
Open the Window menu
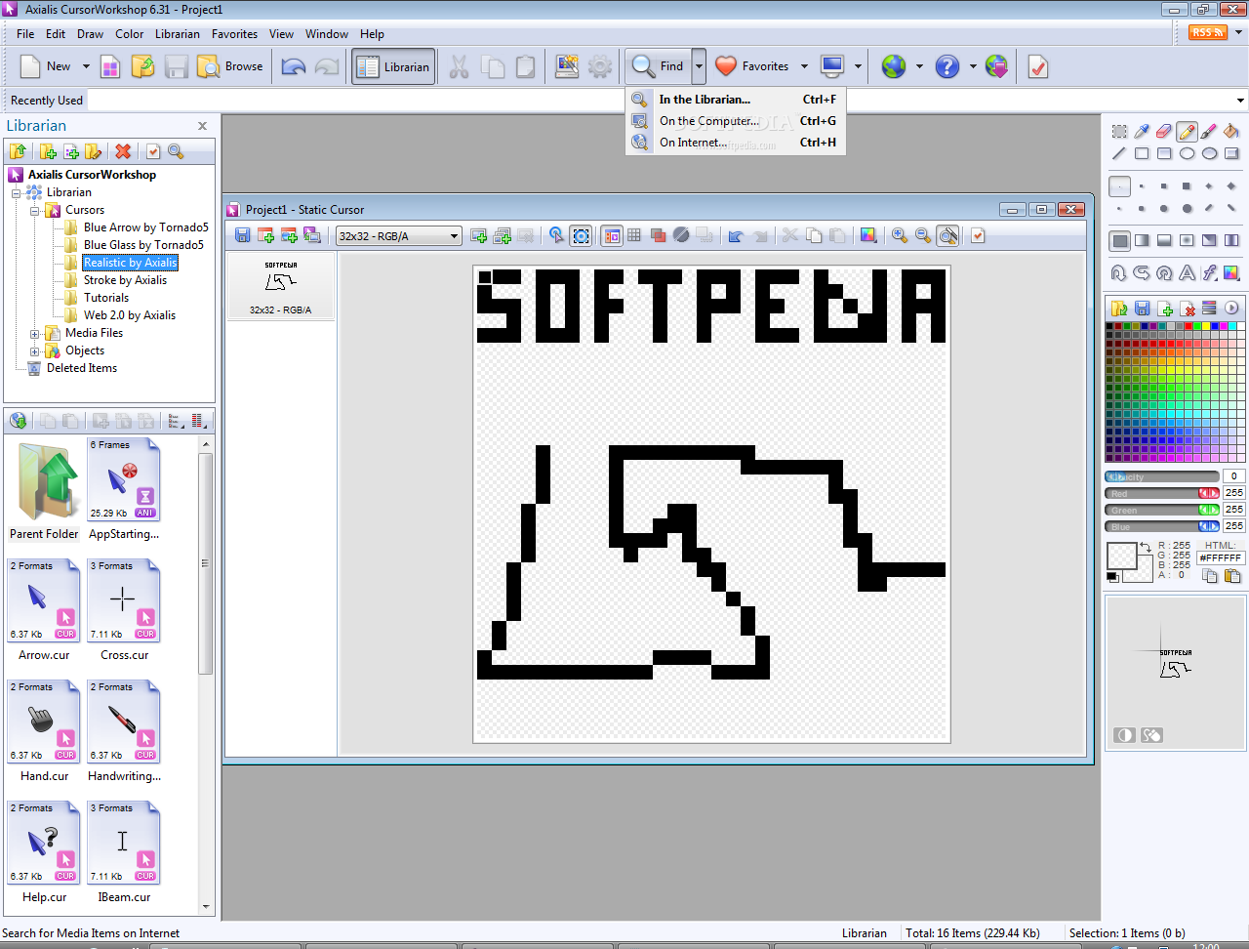pos(326,33)
